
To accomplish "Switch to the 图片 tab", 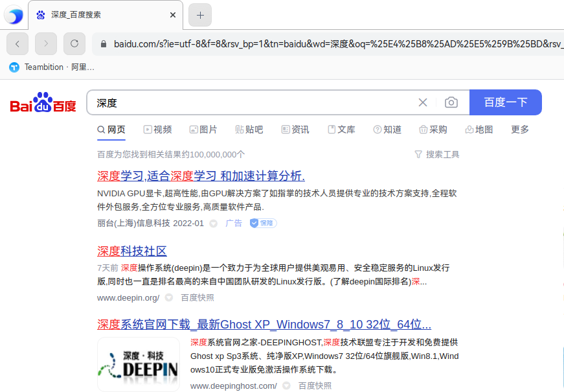I will [x=203, y=130].
